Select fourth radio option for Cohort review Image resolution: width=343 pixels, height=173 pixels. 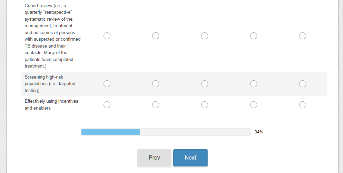[254, 36]
